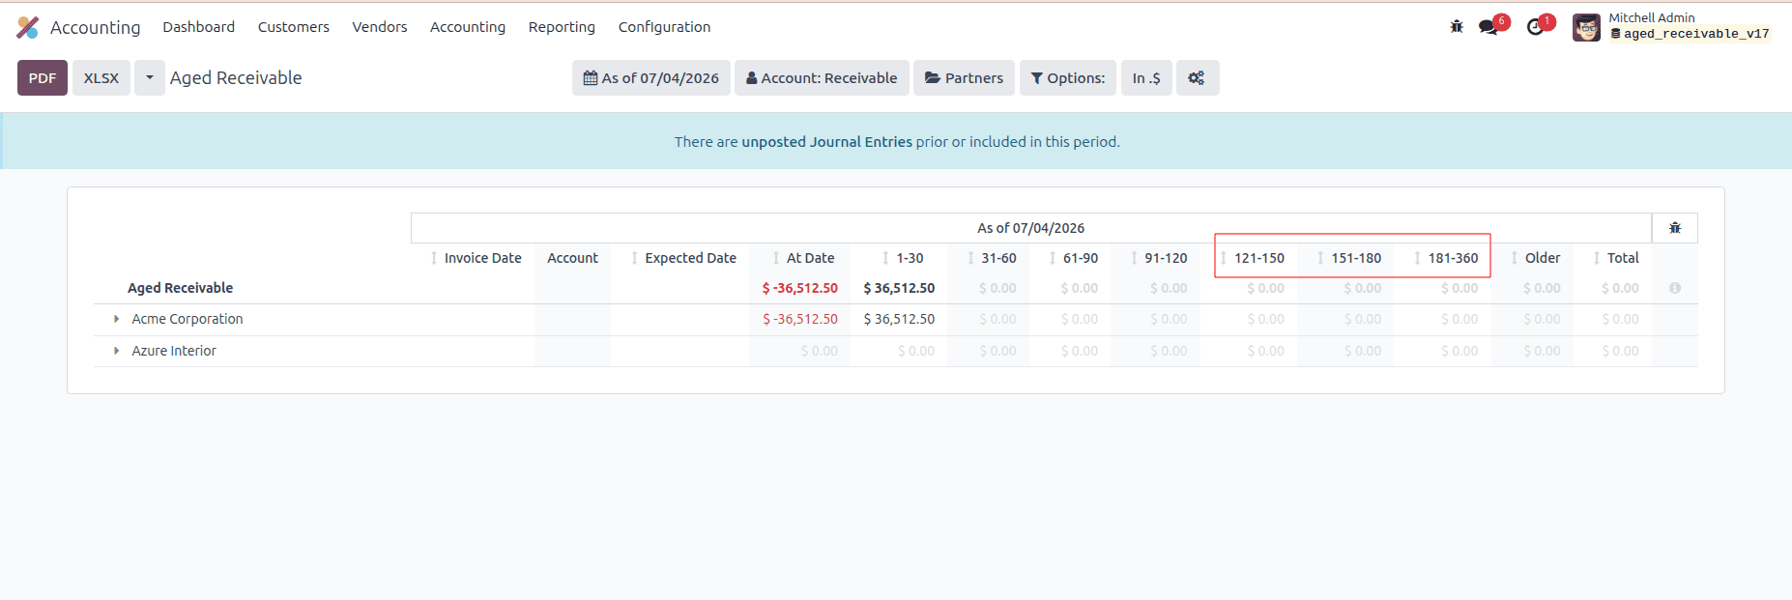Sort by the 151-180 column icon

click(x=1320, y=258)
